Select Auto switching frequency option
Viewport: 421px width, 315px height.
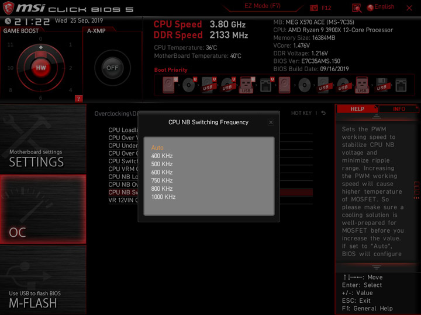pyautogui.click(x=157, y=148)
